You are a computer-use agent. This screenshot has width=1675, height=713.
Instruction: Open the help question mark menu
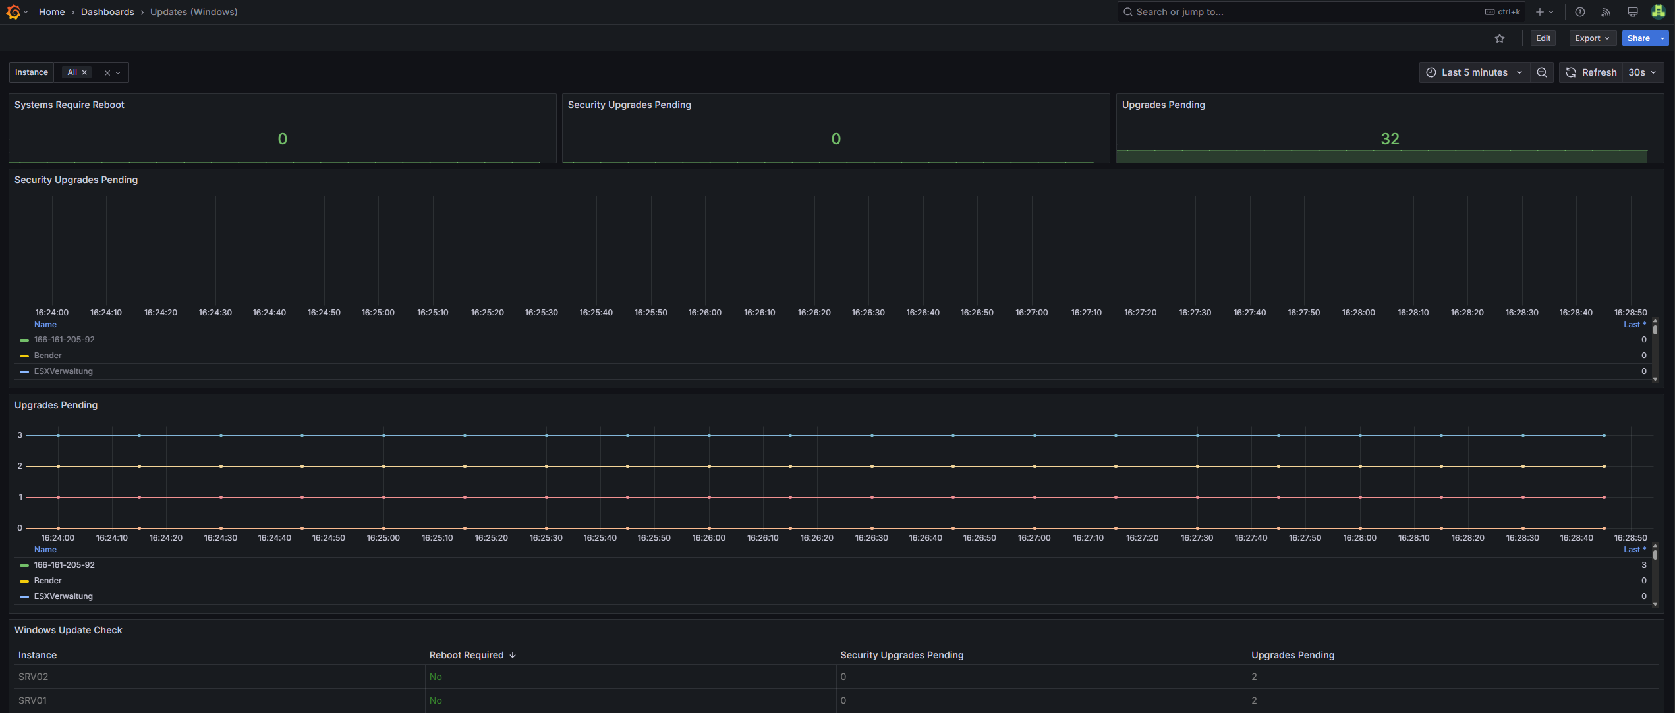[x=1579, y=12]
